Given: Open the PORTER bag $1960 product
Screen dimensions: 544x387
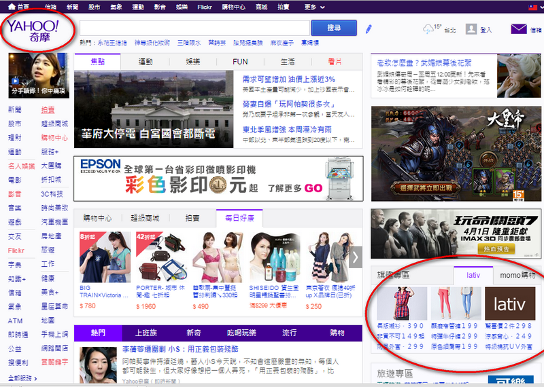Looking at the screenshot, I should coord(162,270).
